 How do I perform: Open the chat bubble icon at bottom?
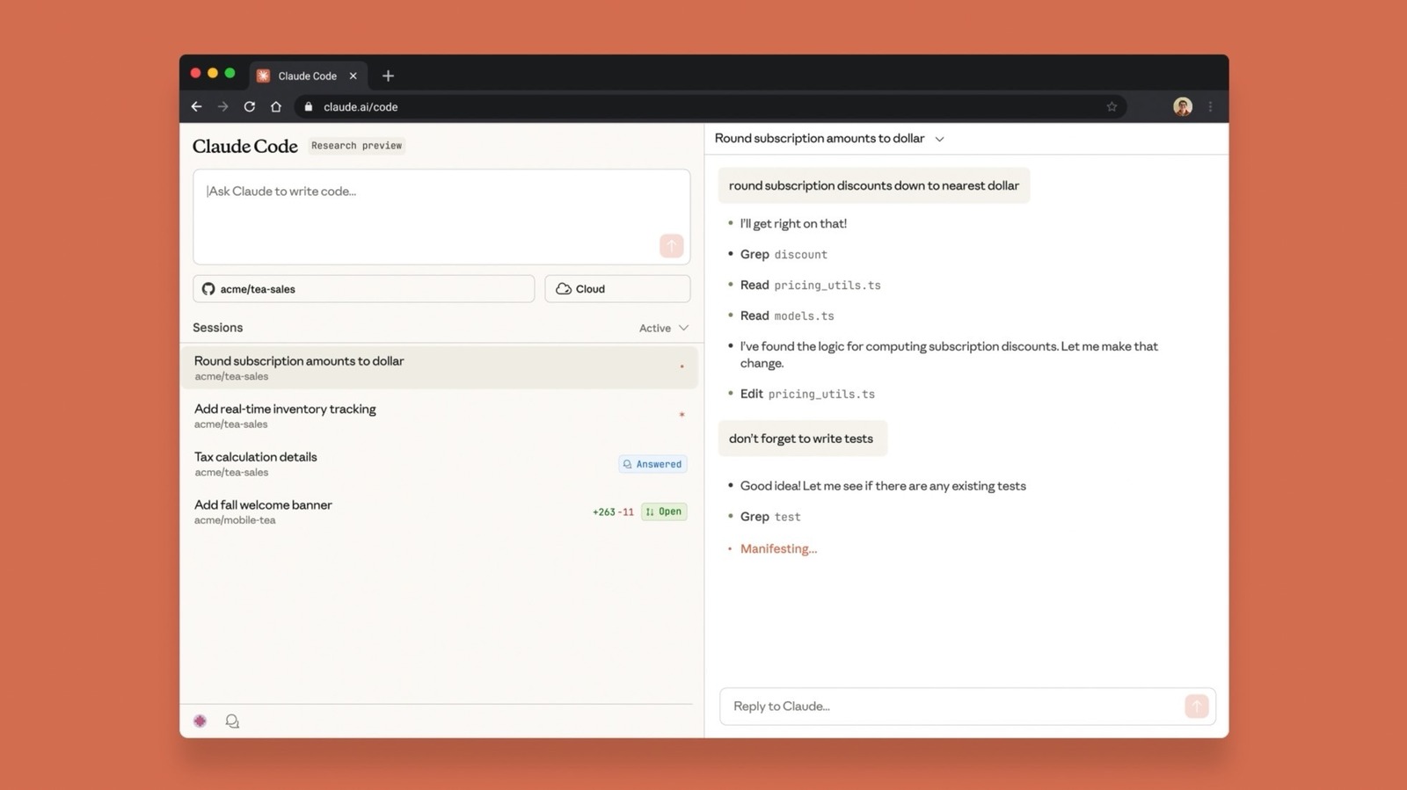click(232, 721)
